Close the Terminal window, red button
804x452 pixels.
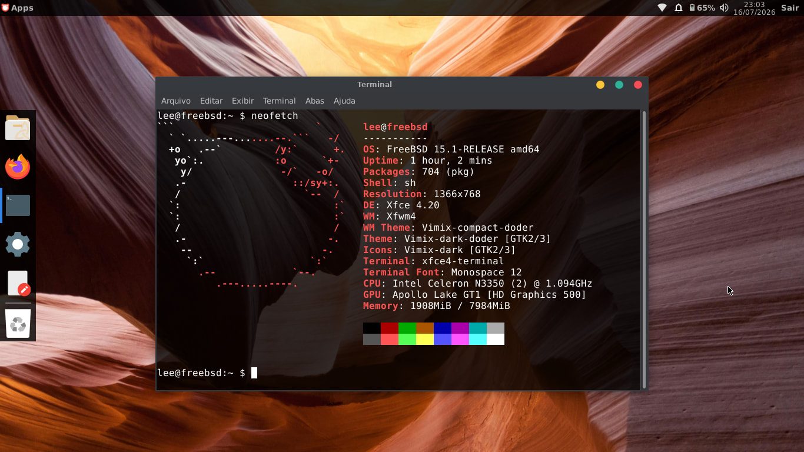coord(638,85)
